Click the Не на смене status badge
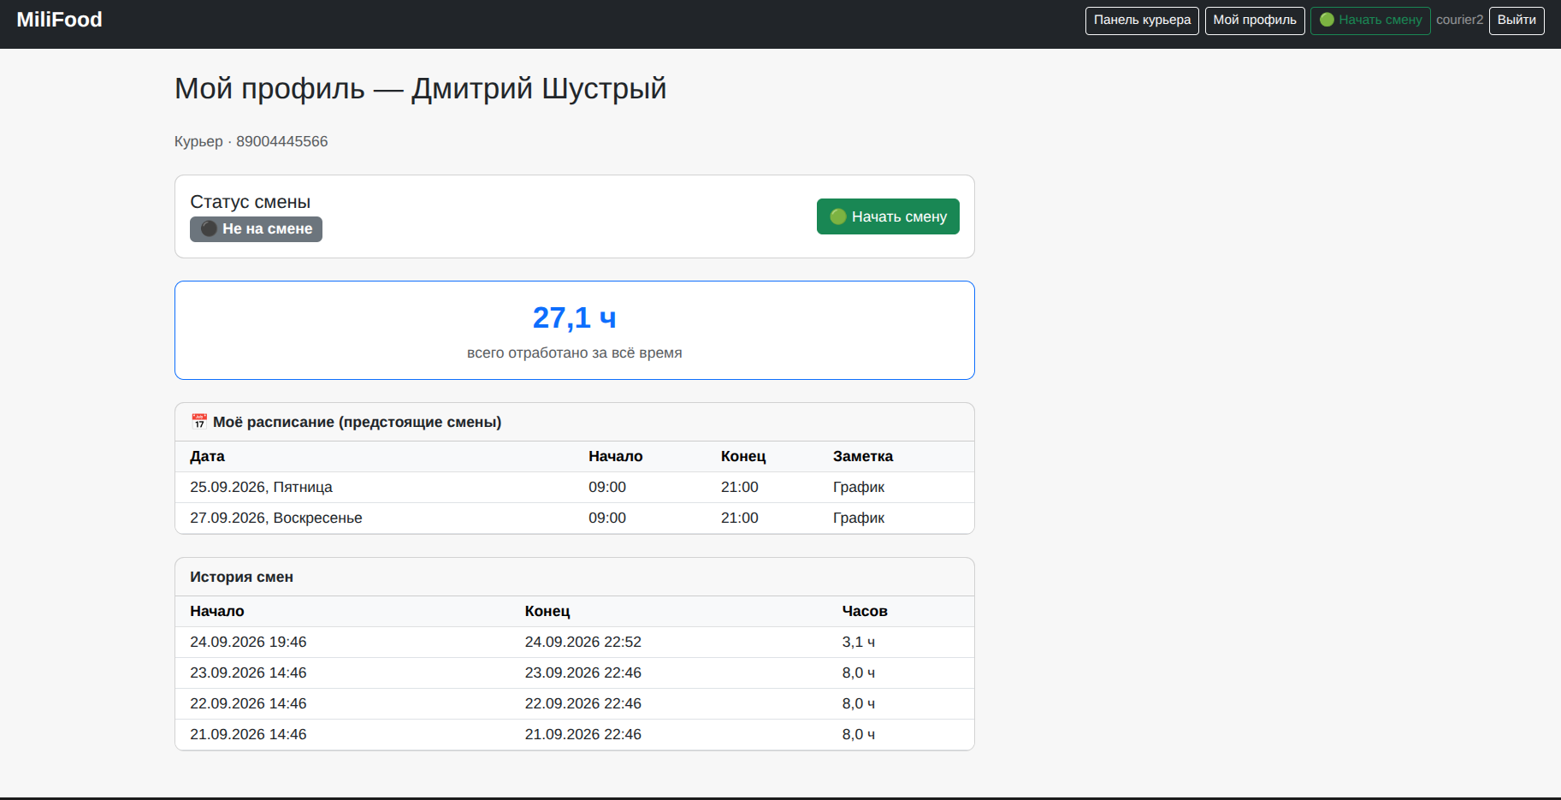 tap(256, 229)
